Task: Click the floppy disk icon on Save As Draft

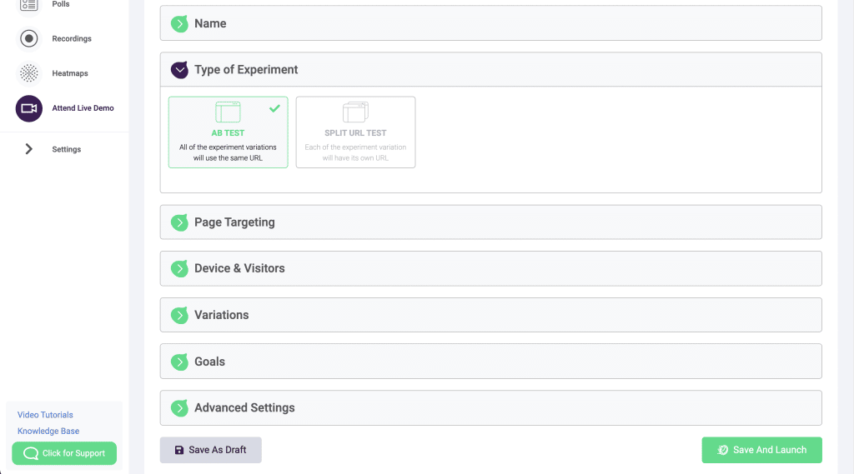Action: coord(178,450)
